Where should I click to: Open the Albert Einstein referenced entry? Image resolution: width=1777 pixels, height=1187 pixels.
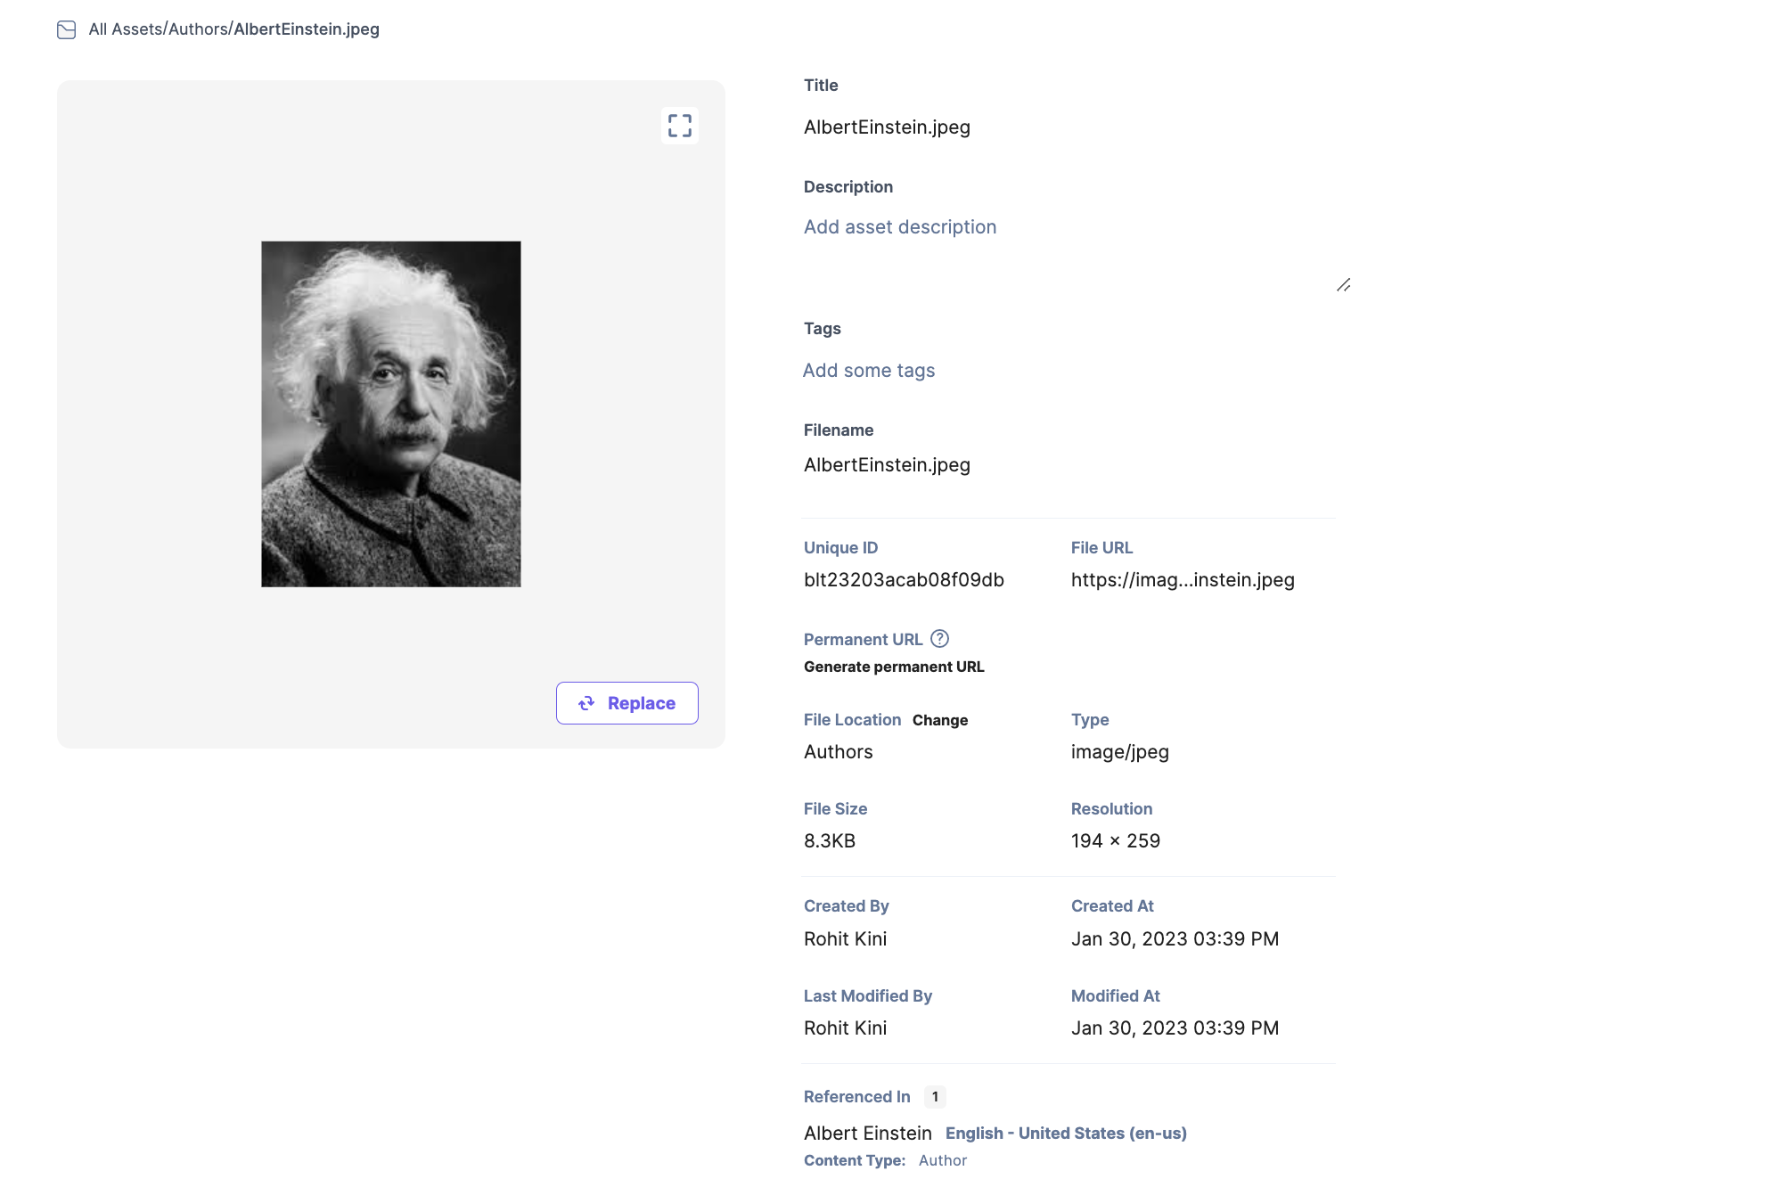(867, 1134)
